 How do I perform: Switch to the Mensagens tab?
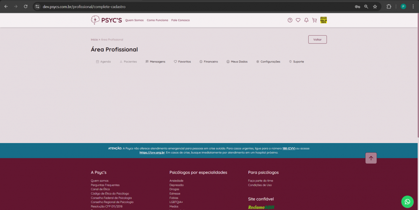(155, 62)
